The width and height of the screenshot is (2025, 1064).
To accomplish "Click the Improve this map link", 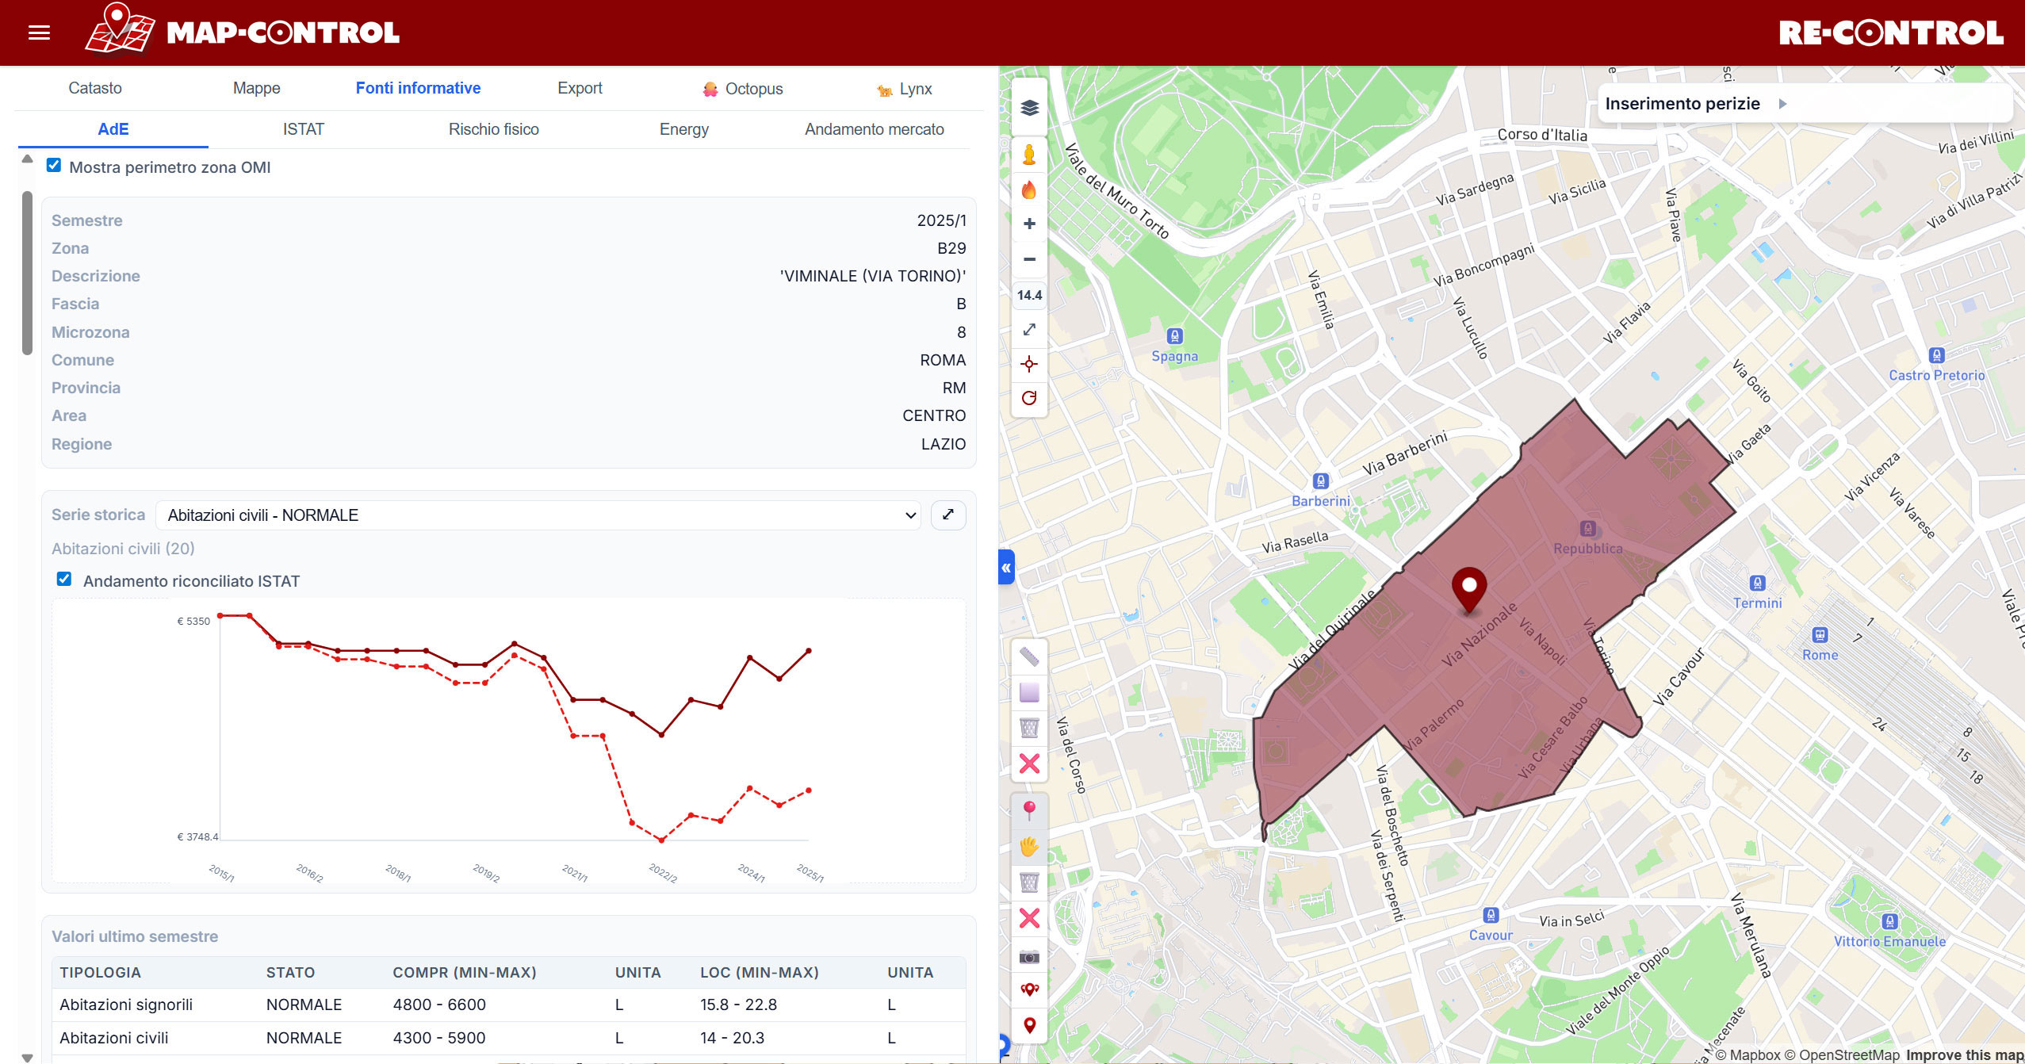I will click(x=1964, y=1054).
